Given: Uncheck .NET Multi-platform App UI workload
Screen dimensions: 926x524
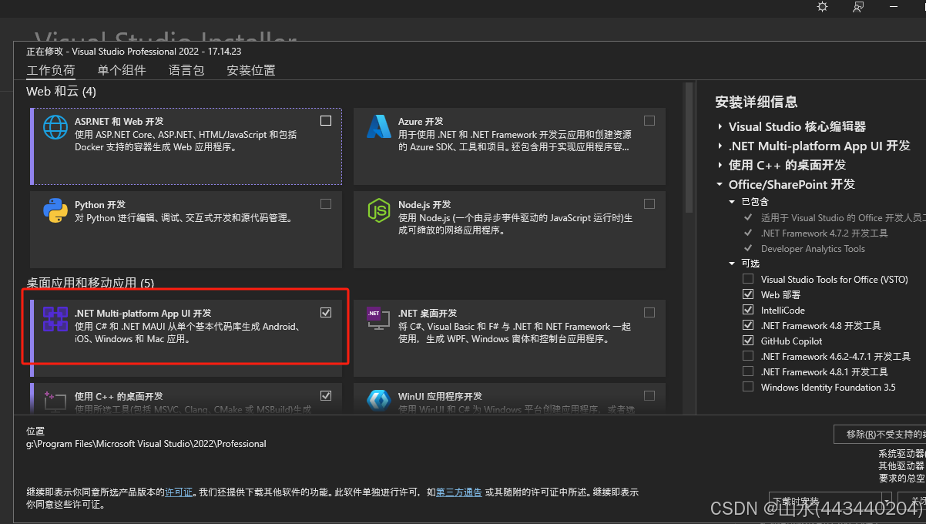Looking at the screenshot, I should point(326,313).
